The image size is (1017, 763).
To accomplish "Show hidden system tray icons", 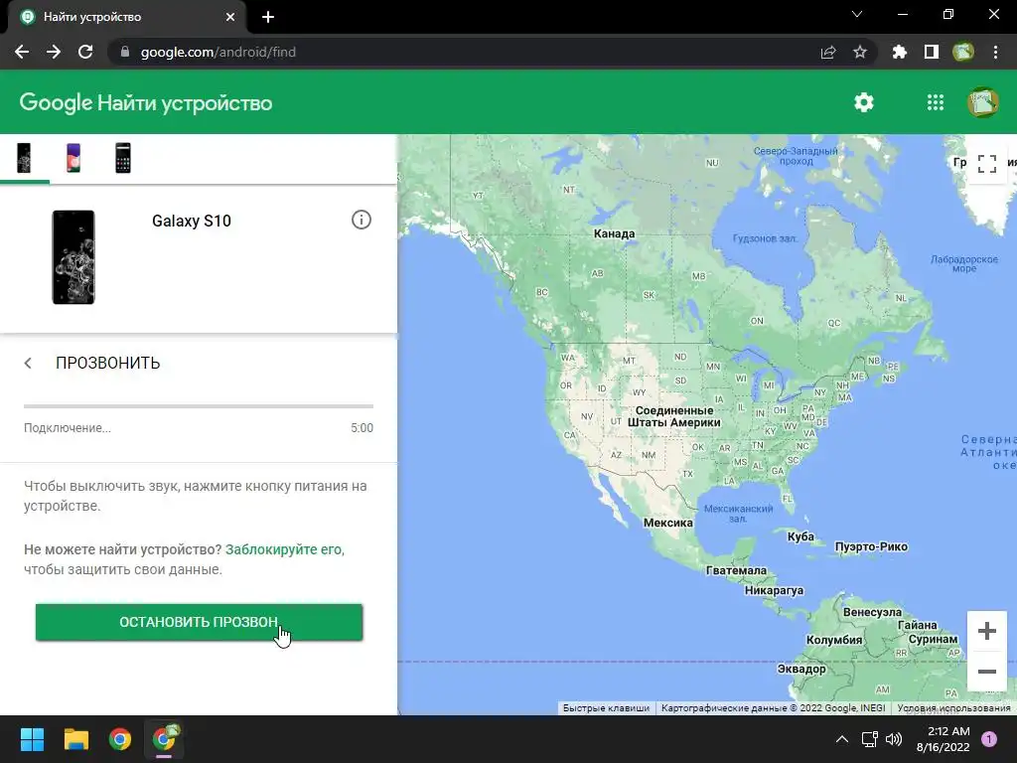I will (842, 739).
